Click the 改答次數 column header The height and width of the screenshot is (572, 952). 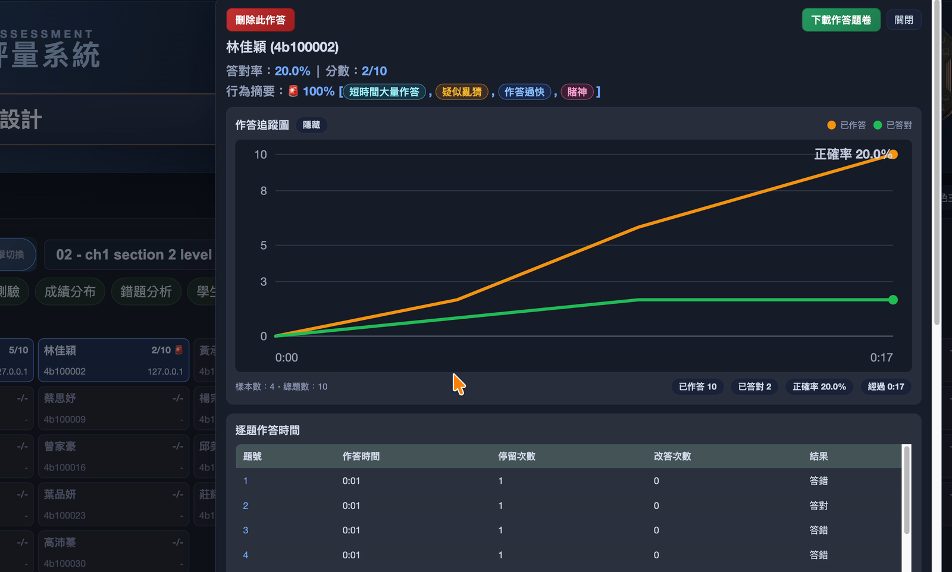672,456
